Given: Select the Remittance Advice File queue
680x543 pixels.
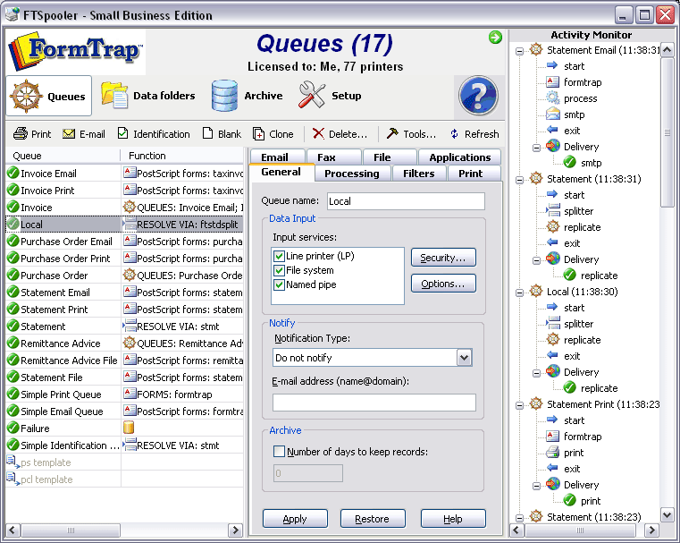Looking at the screenshot, I should [124, 360].
